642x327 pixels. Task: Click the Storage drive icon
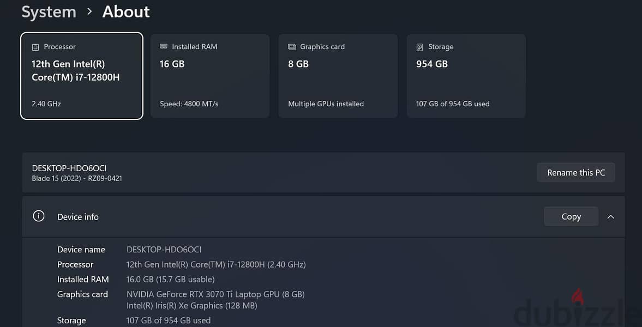pyautogui.click(x=419, y=47)
